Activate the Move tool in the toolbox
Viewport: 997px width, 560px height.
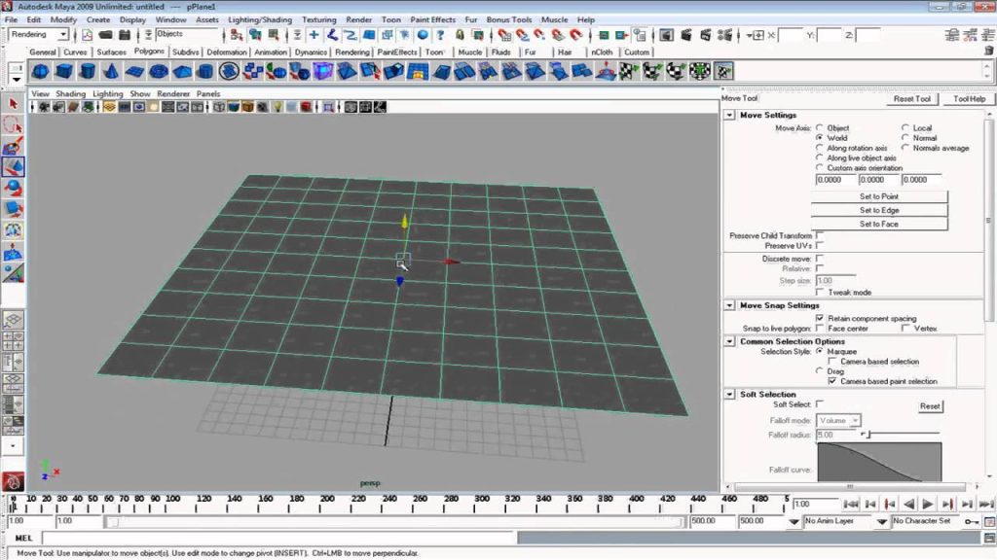(x=13, y=166)
